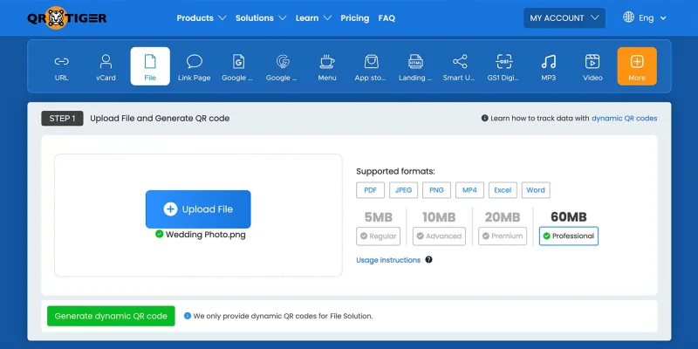698x349 pixels.
Task: Open the MY ACCOUNT dropdown
Action: tap(564, 18)
